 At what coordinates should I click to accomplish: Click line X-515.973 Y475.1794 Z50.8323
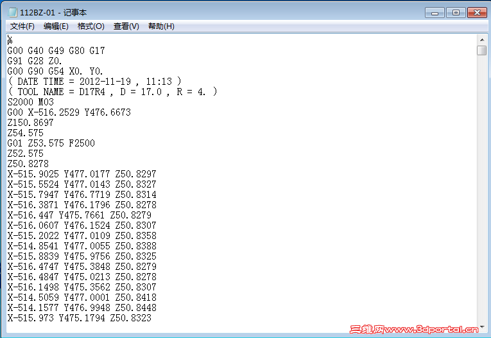pyautogui.click(x=79, y=318)
